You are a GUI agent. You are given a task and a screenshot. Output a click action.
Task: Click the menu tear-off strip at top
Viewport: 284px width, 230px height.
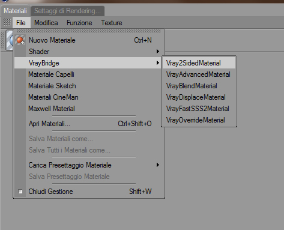[x=88, y=31]
